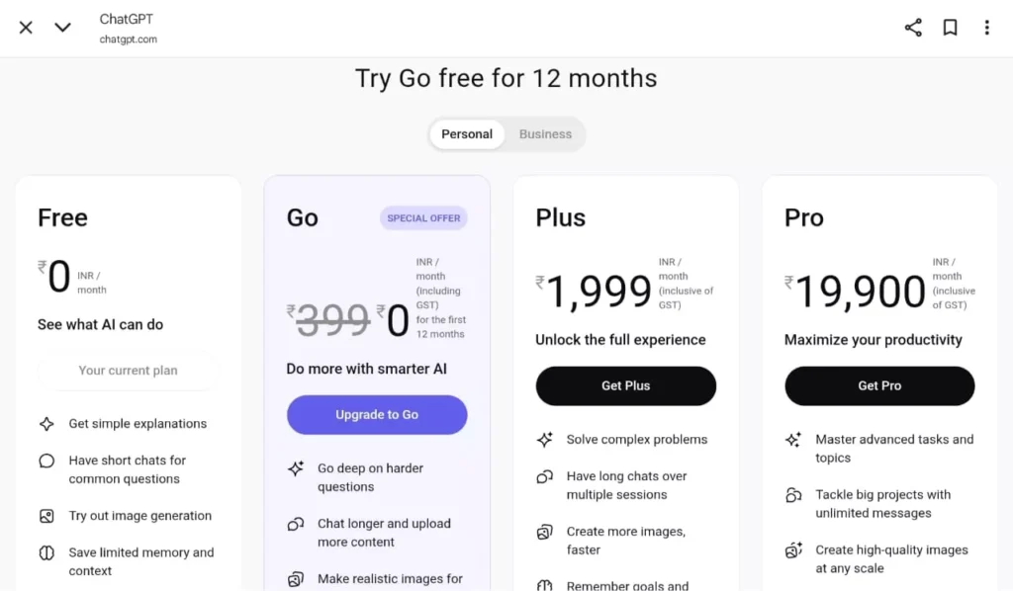Click the "Upgrade to Go" button
Viewport: 1013px width, 591px height.
pyautogui.click(x=377, y=415)
